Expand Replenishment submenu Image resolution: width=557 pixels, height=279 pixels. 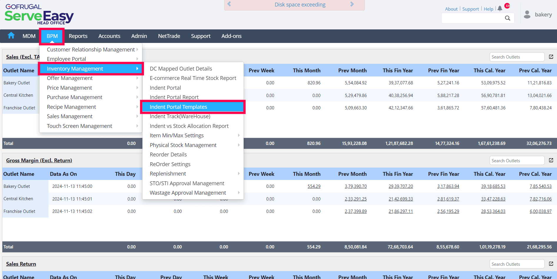pos(193,173)
